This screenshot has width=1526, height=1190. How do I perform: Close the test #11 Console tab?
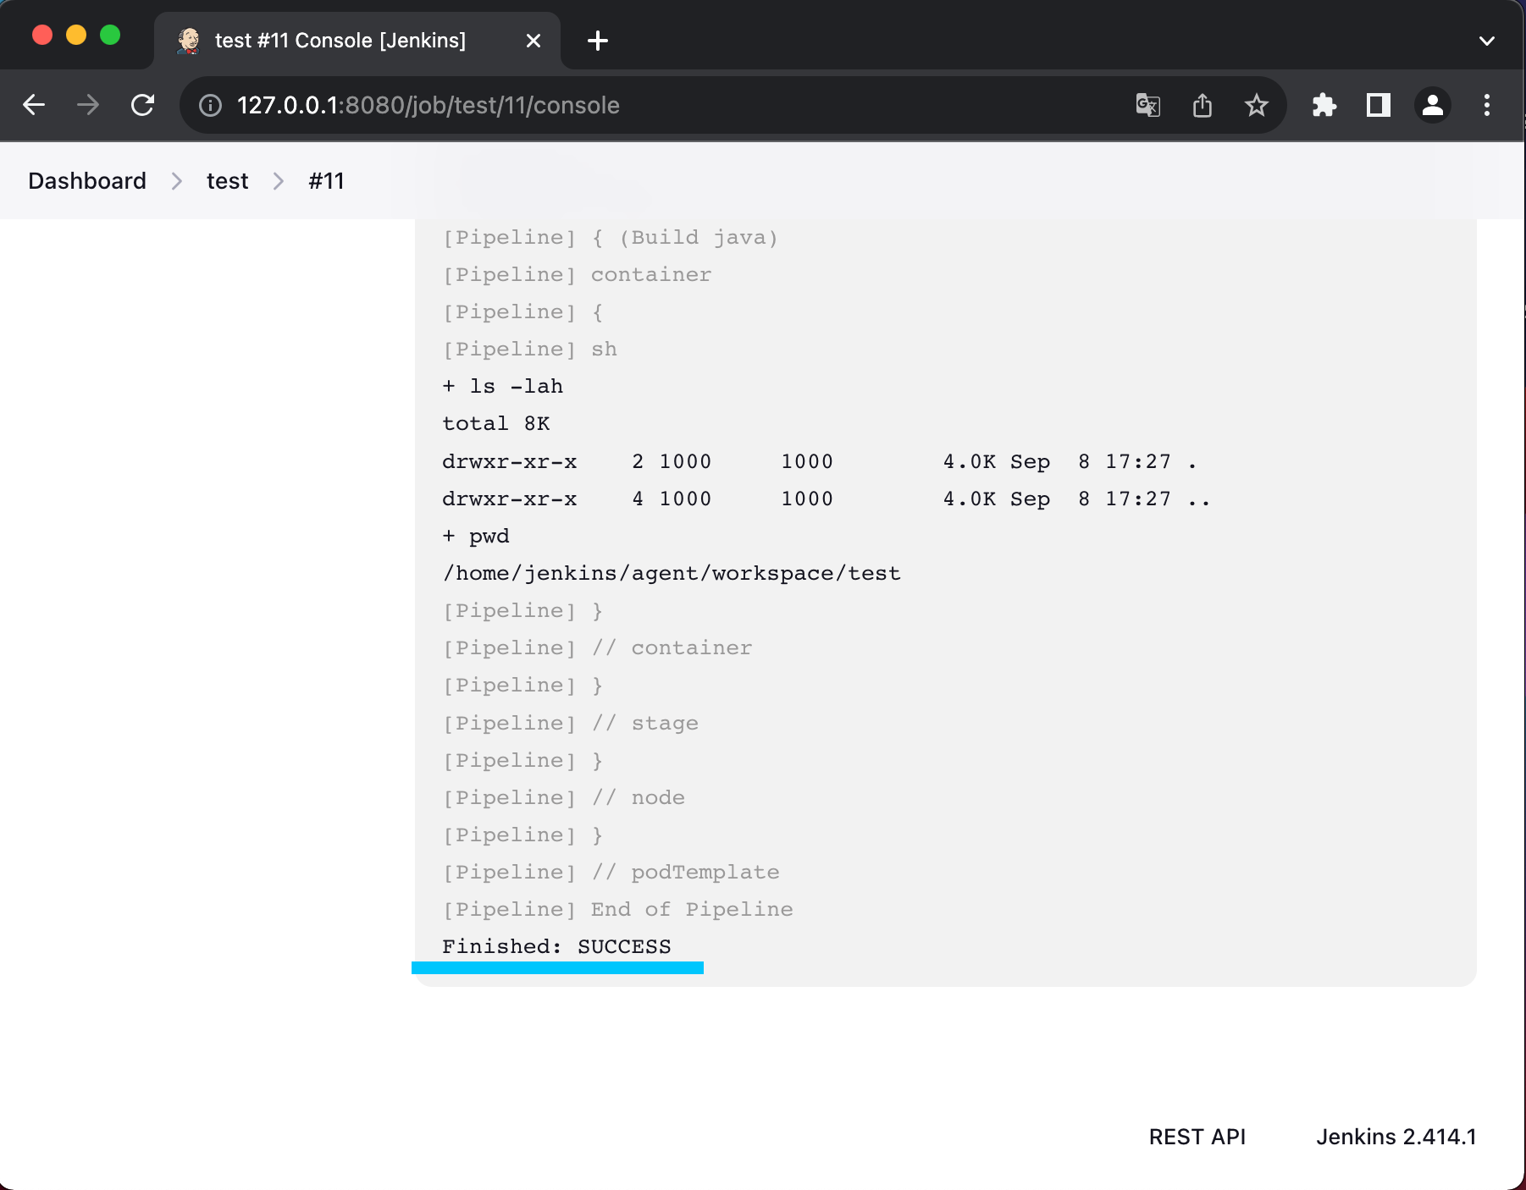pos(533,41)
